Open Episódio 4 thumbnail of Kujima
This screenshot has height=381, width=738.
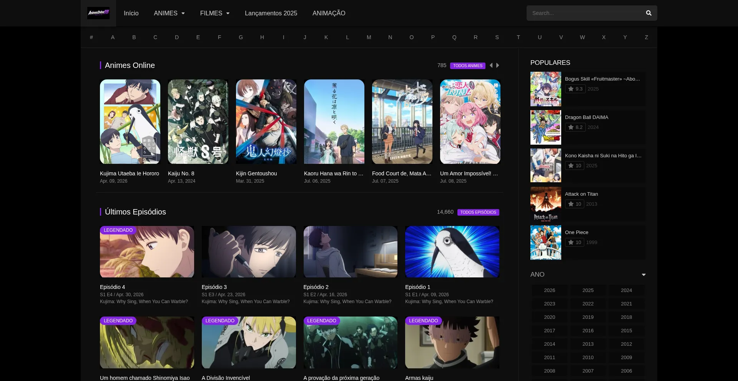pyautogui.click(x=147, y=252)
